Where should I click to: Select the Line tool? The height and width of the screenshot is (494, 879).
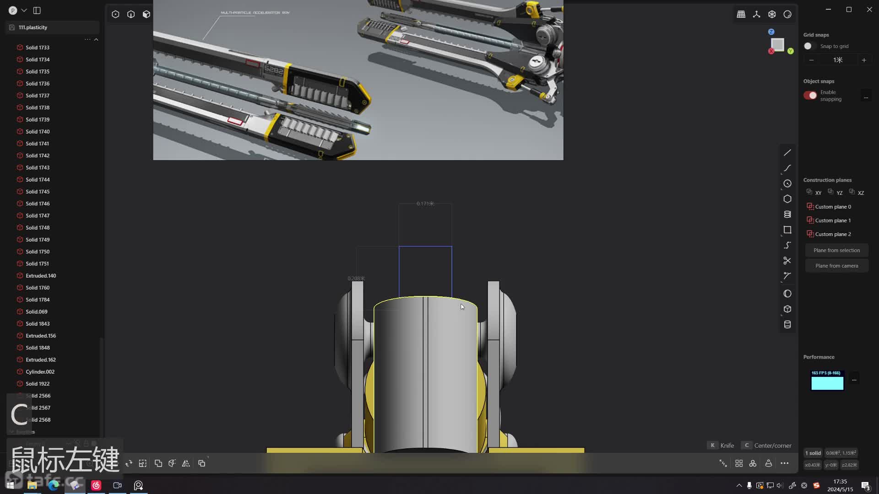tap(787, 153)
